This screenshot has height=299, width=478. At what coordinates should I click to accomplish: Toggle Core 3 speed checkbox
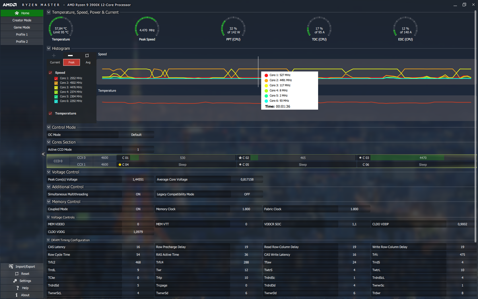click(56, 87)
